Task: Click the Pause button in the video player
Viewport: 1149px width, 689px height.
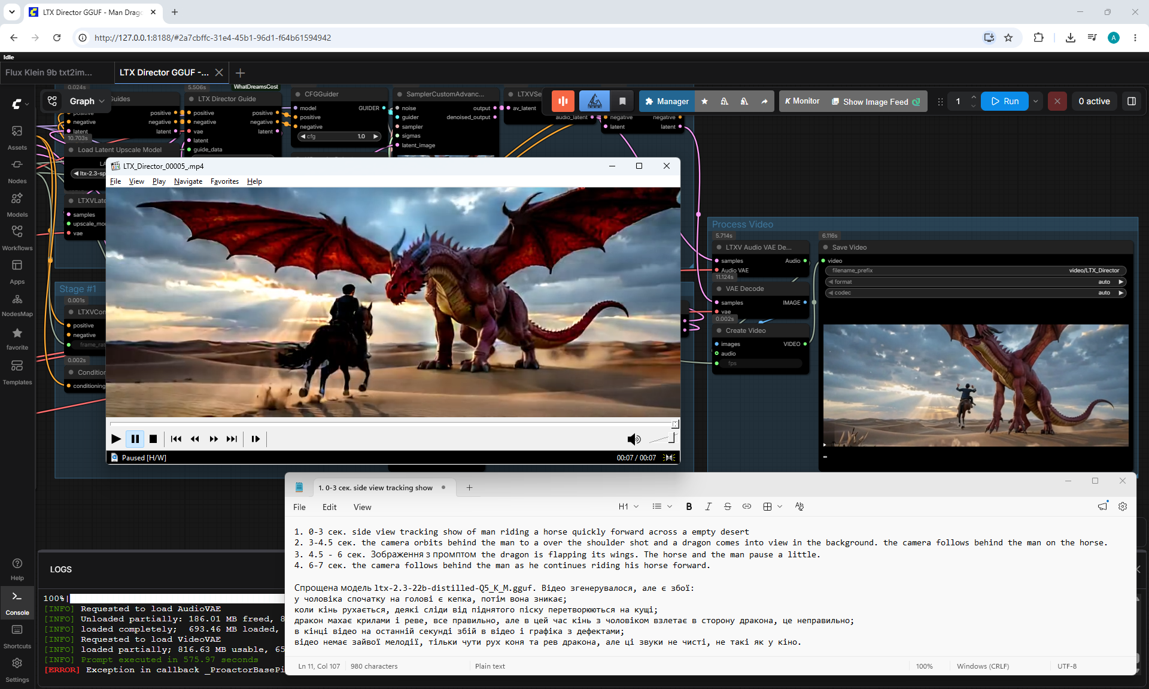Action: click(x=135, y=439)
